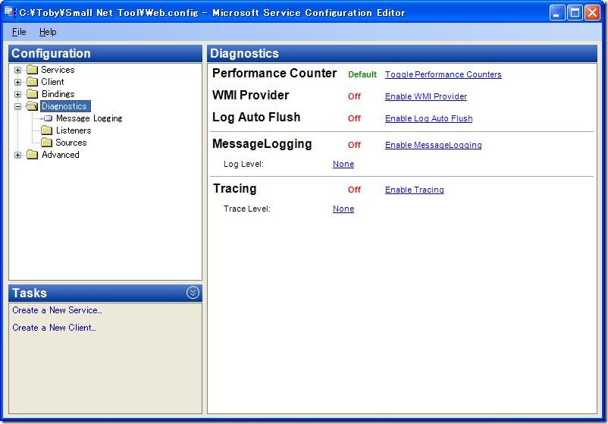Viewport: 608px width, 424px height.
Task: Click Enable Log Auto Flush link
Action: click(428, 118)
